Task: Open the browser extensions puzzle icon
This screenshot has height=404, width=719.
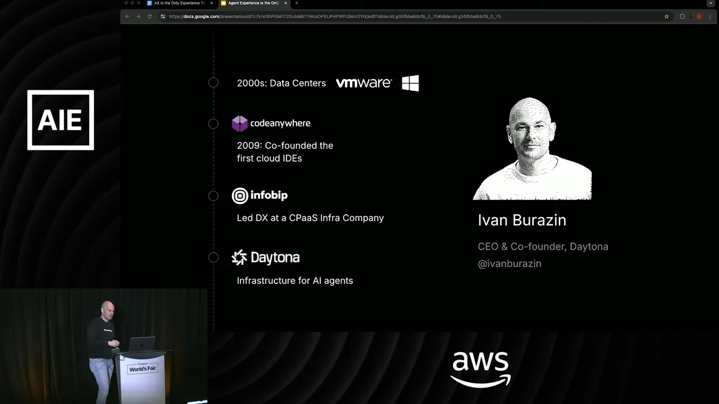Action: (682, 16)
